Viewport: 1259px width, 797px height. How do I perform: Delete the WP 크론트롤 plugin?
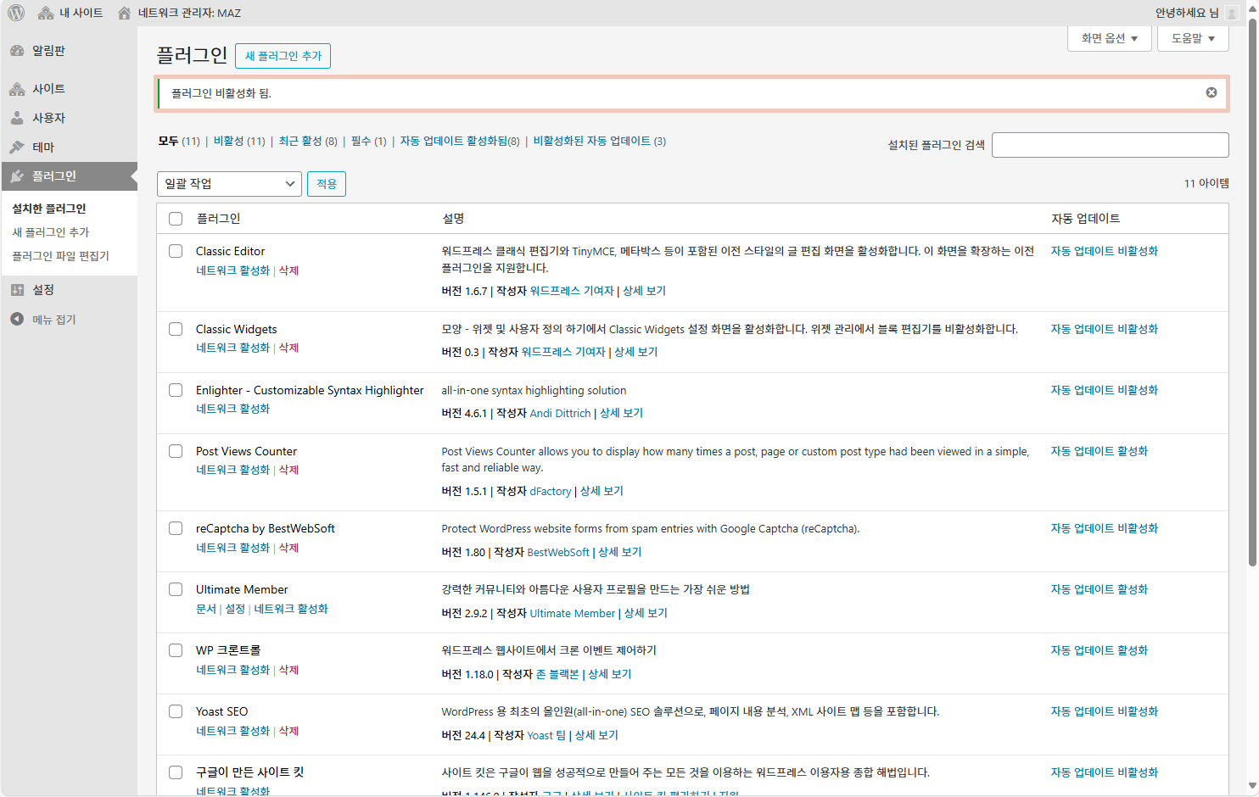[x=289, y=670]
